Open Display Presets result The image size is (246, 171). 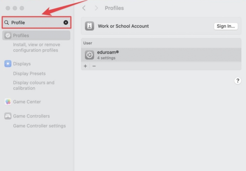[29, 74]
